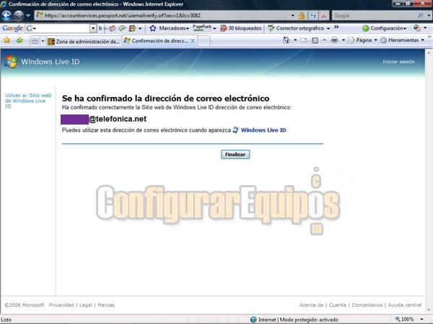The width and height of the screenshot is (433, 324).
Task: Click the @telefonica.net email address text
Action: pos(118,119)
